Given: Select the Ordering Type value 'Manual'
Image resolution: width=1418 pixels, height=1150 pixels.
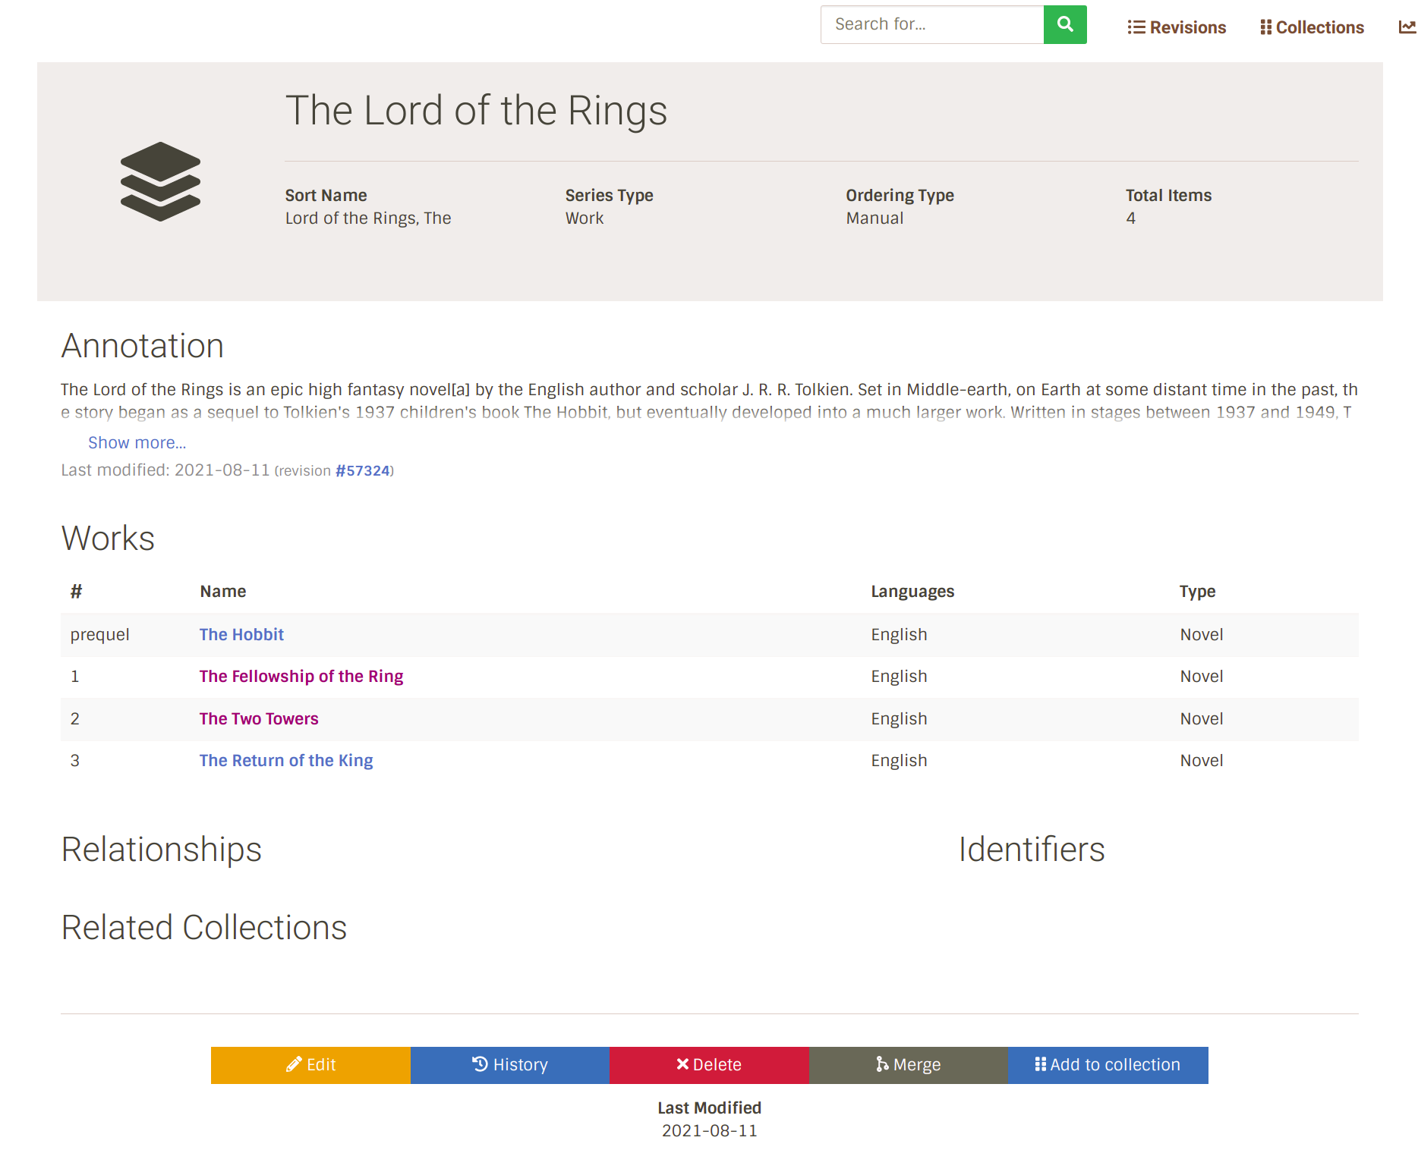Looking at the screenshot, I should point(874,218).
